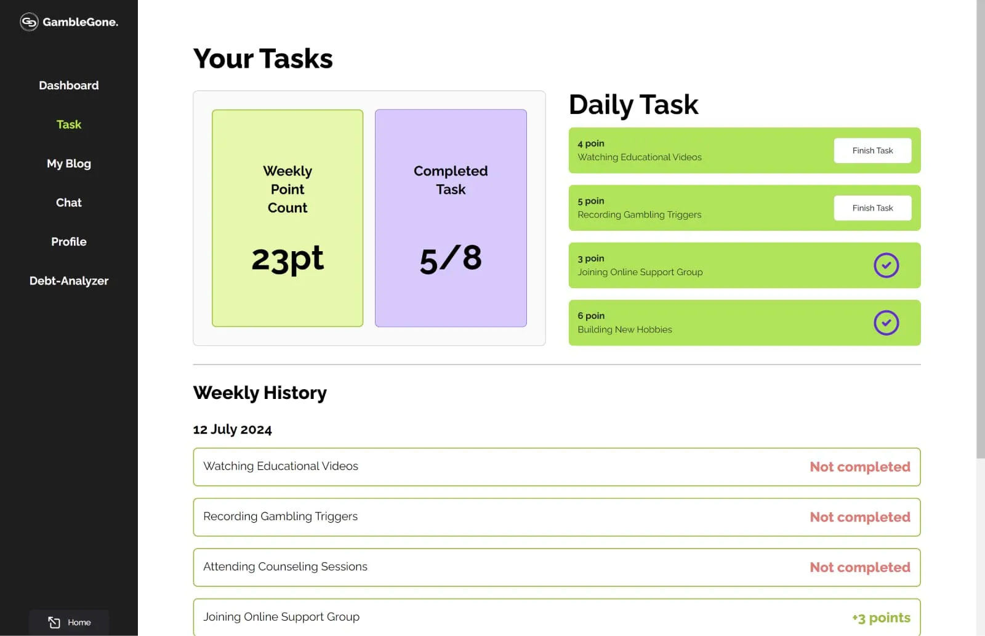This screenshot has height=636, width=985.
Task: Click the Completed Task 5/8 card
Action: tap(451, 218)
